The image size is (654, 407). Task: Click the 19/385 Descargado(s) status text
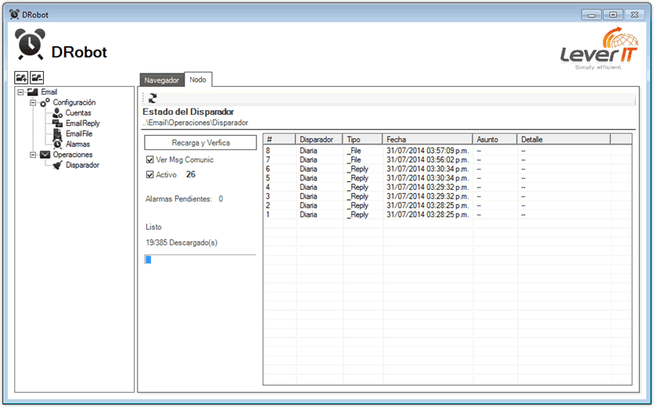coord(181,243)
